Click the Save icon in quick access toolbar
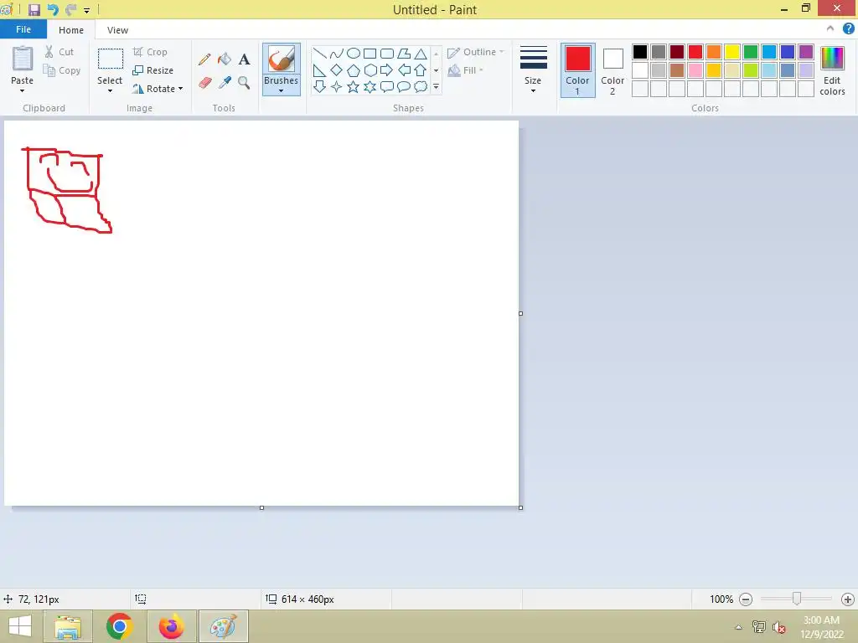This screenshot has width=858, height=643. coord(34,10)
